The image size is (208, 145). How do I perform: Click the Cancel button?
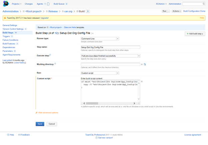tap(52, 124)
